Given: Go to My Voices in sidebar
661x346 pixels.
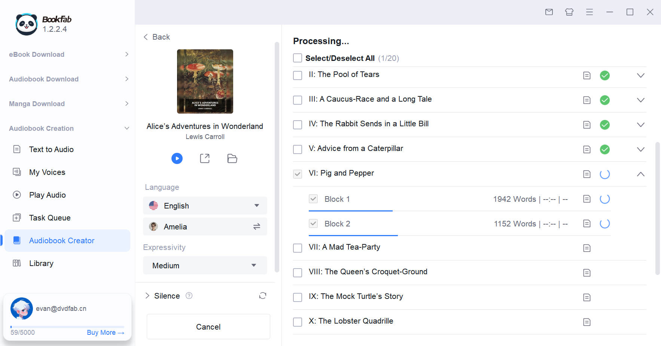Looking at the screenshot, I should (x=47, y=172).
